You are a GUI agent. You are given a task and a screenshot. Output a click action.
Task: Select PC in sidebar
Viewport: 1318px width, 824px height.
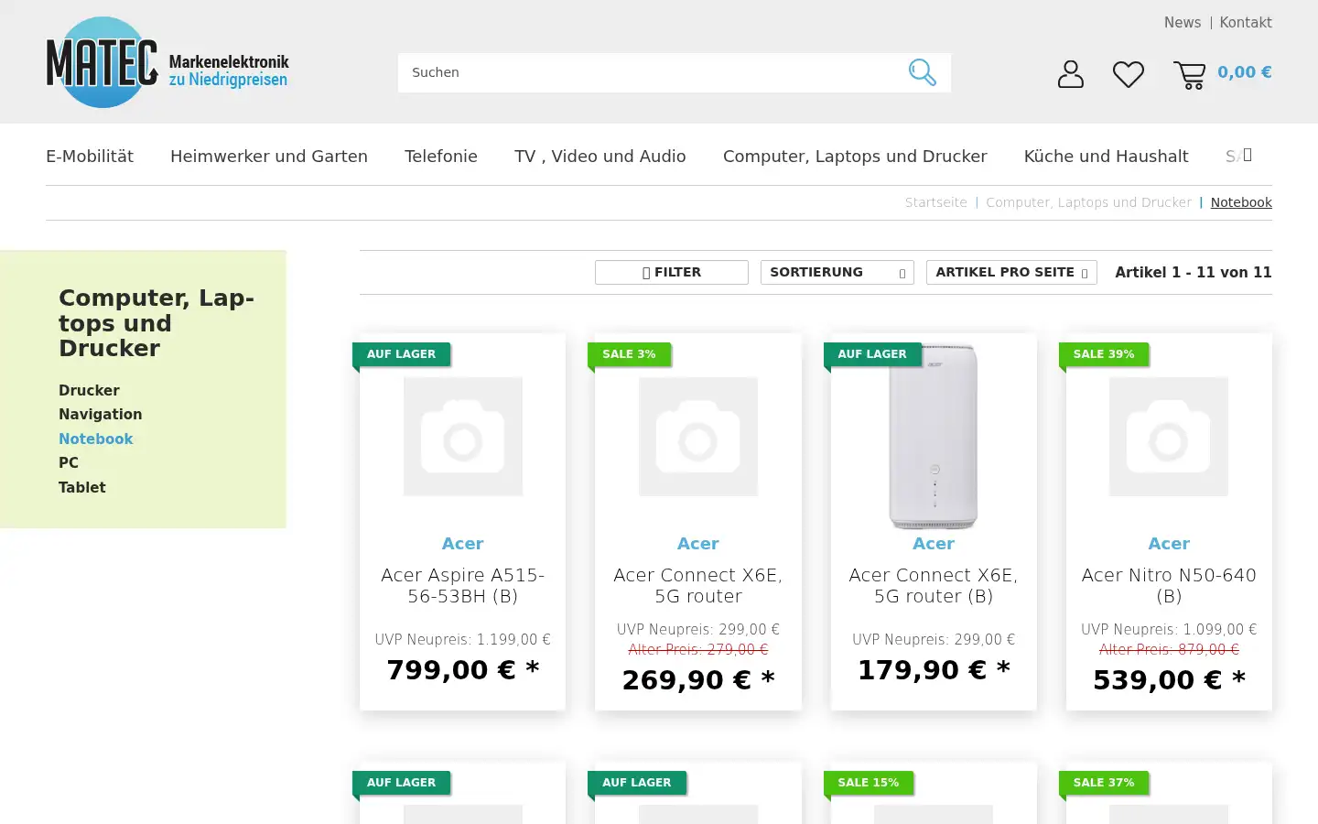[x=69, y=462]
